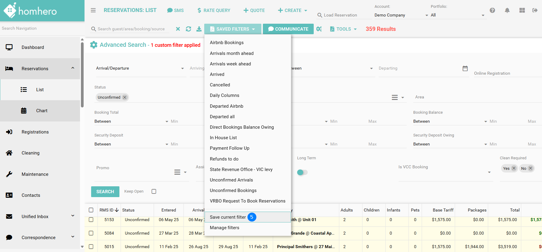Check the Keep Open checkbox
The image size is (542, 252).
154,191
